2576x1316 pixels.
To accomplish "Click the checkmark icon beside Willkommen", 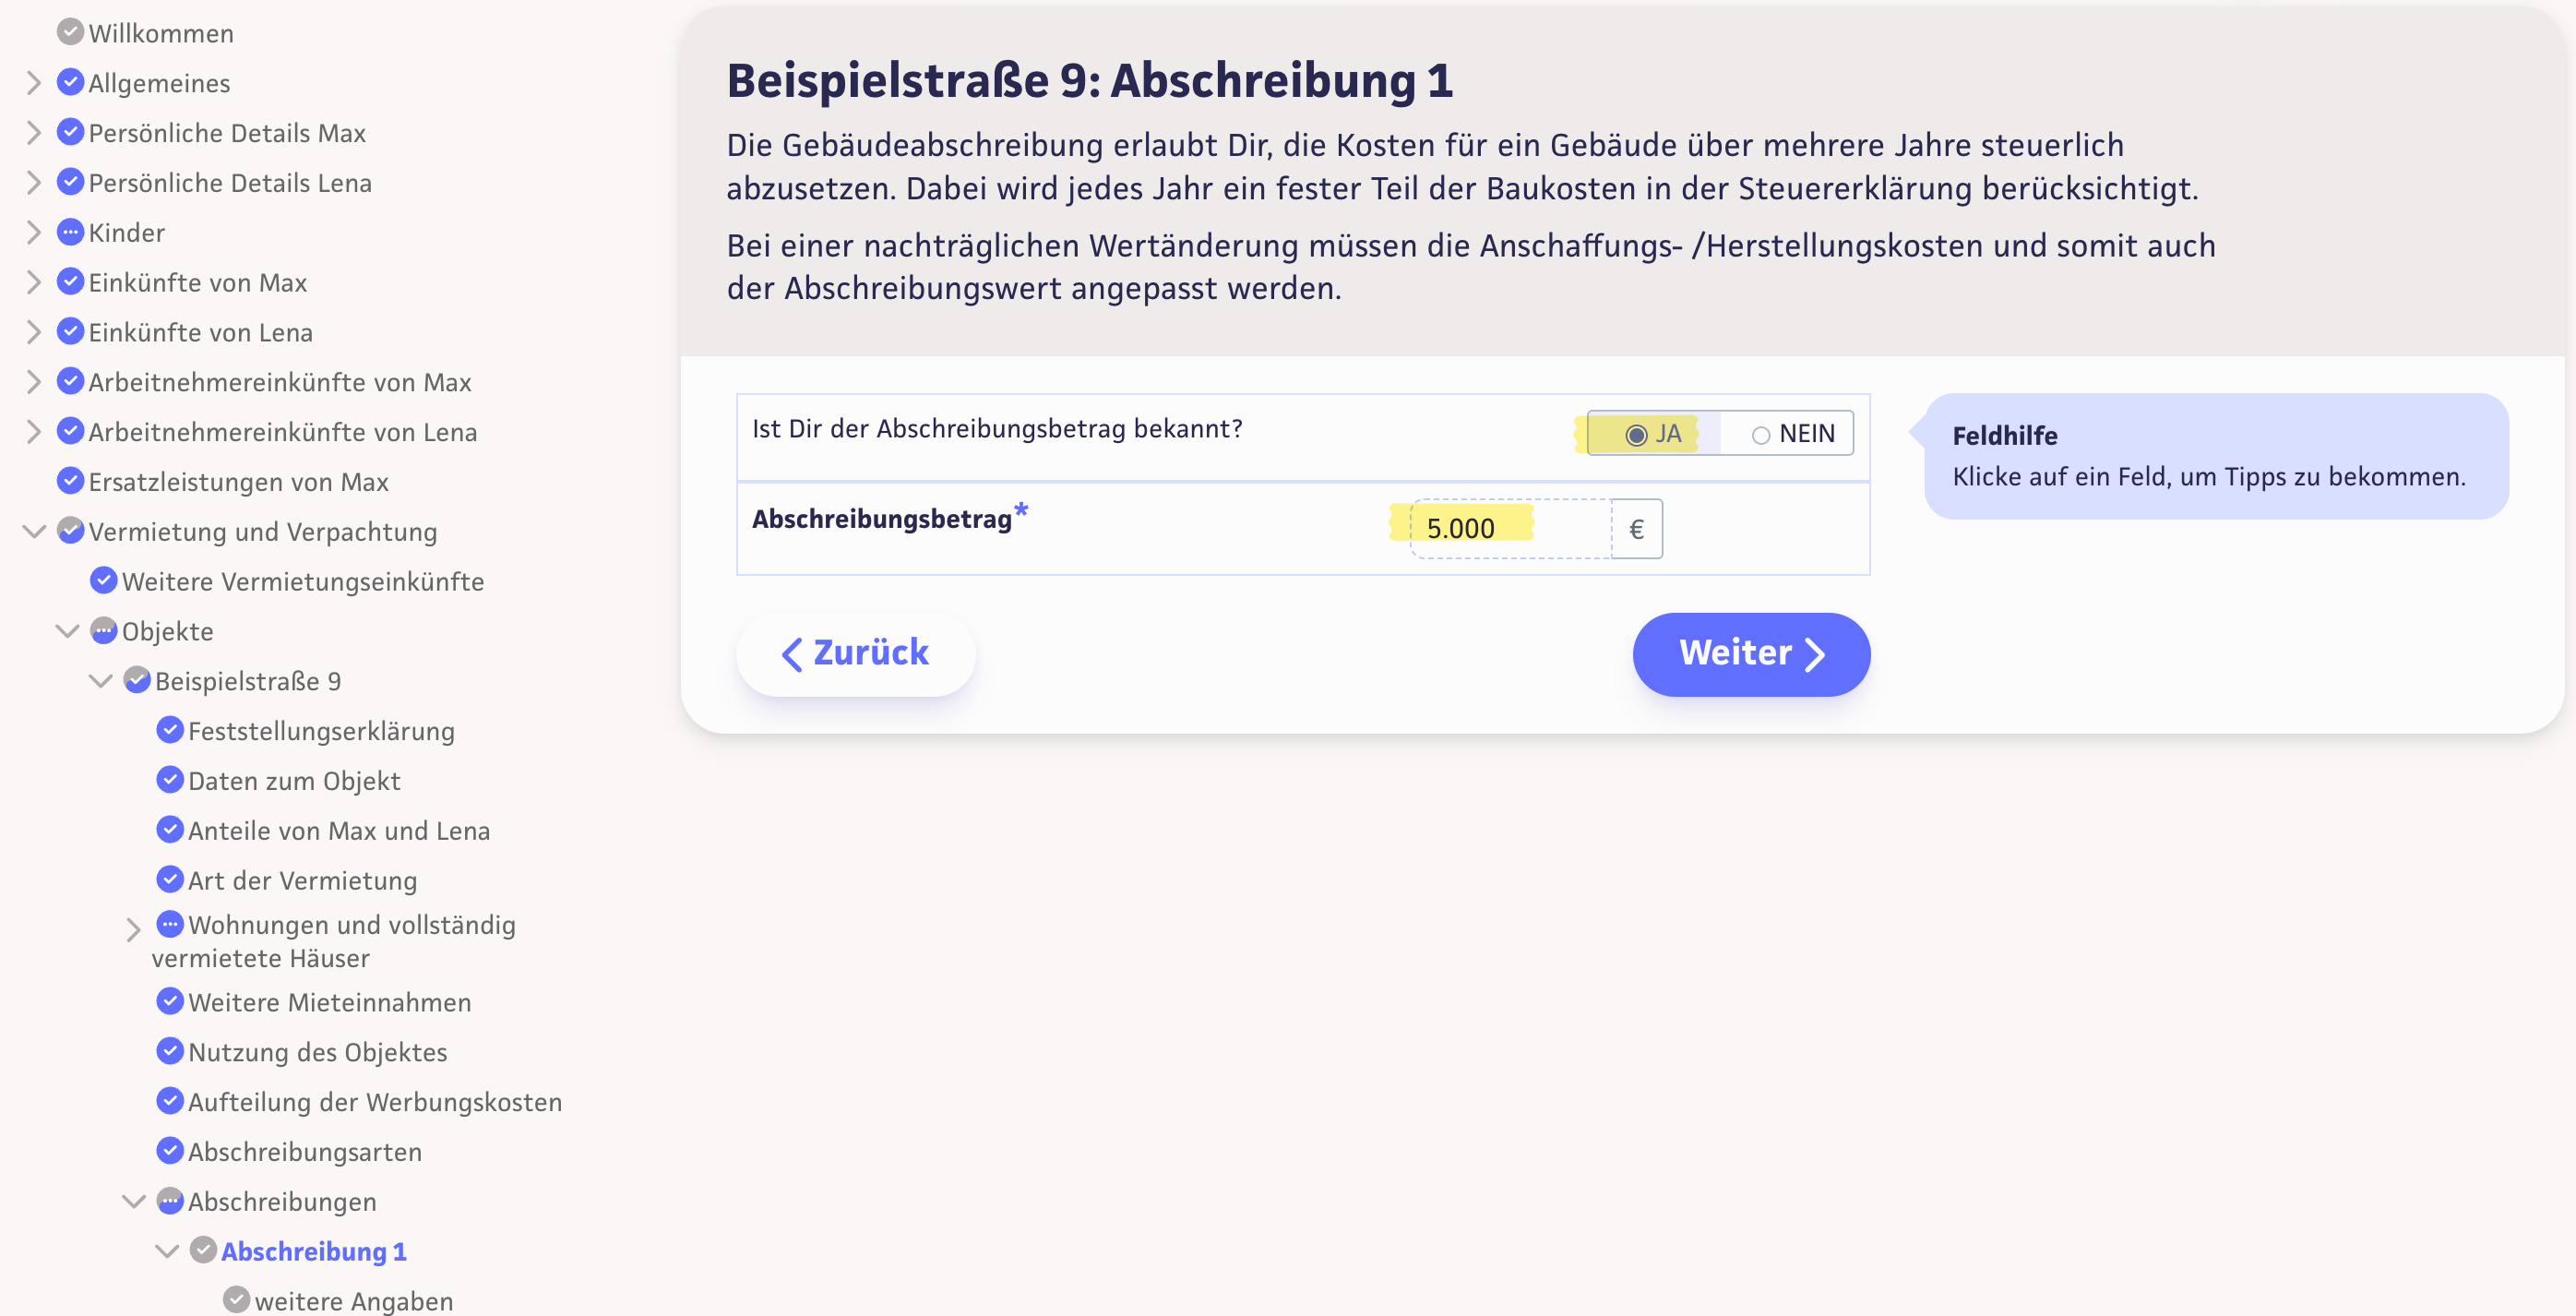I will [70, 32].
